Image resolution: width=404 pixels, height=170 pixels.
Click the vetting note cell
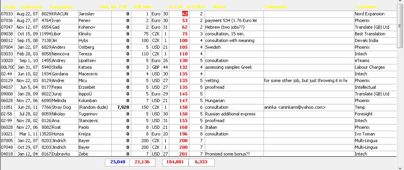[234, 81]
